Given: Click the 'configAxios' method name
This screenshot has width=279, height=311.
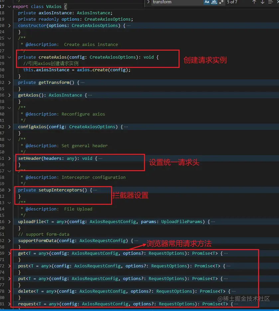Looking at the screenshot, I should click(x=32, y=127).
